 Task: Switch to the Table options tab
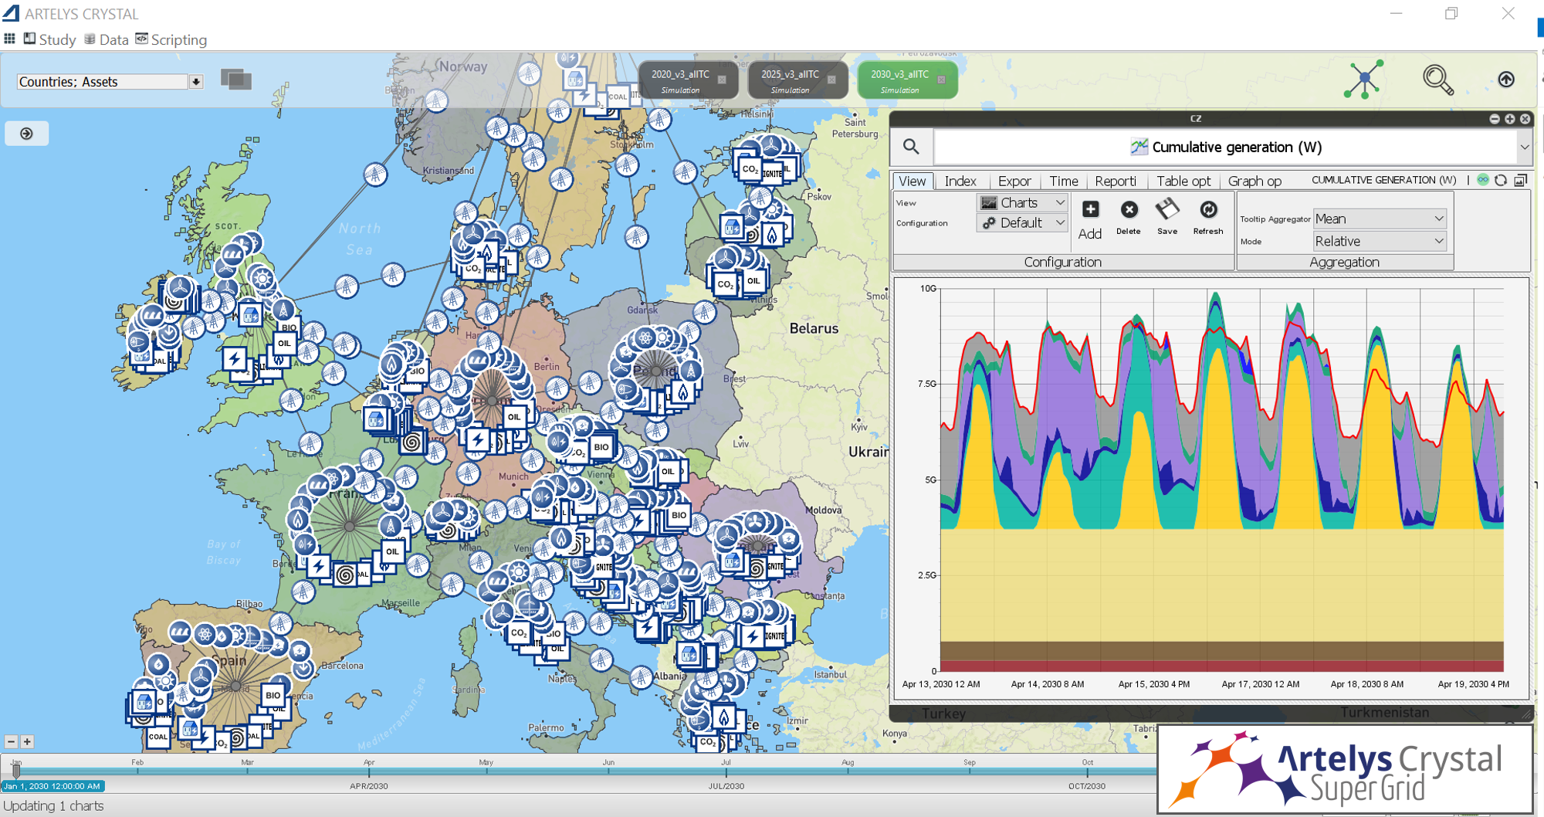[x=1183, y=181]
